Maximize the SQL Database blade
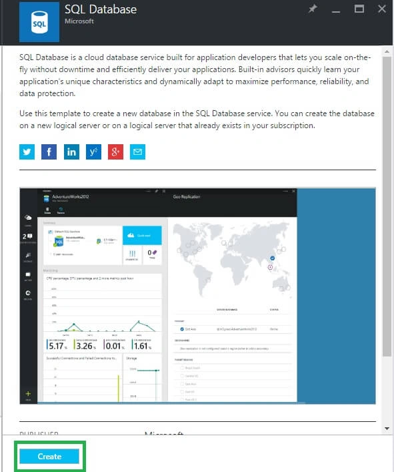The width and height of the screenshot is (394, 472). [359, 9]
